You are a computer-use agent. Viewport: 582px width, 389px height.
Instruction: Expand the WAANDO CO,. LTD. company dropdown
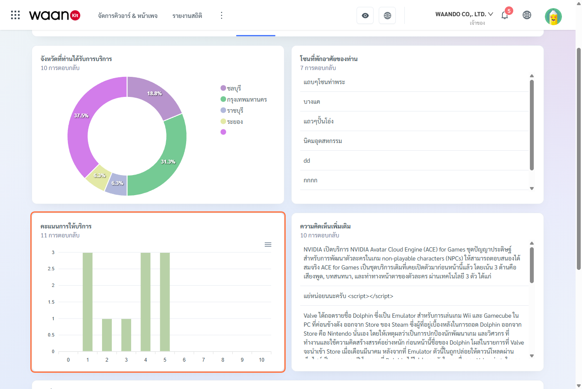tap(464, 14)
